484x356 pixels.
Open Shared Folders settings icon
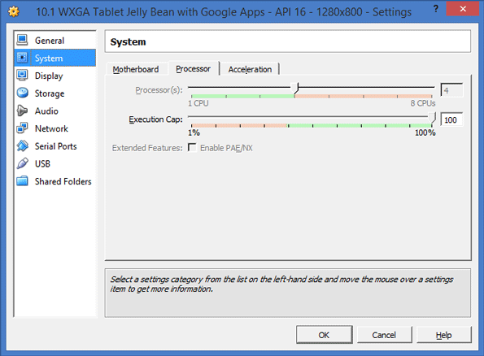pyautogui.click(x=22, y=181)
